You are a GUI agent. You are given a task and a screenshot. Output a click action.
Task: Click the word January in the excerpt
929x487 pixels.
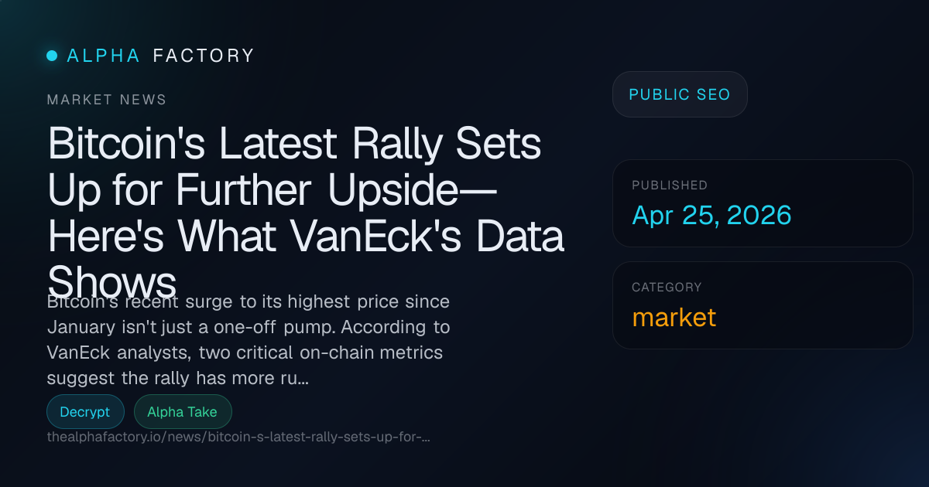(x=84, y=326)
